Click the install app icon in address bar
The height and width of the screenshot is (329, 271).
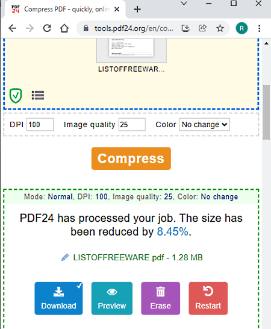[185, 28]
